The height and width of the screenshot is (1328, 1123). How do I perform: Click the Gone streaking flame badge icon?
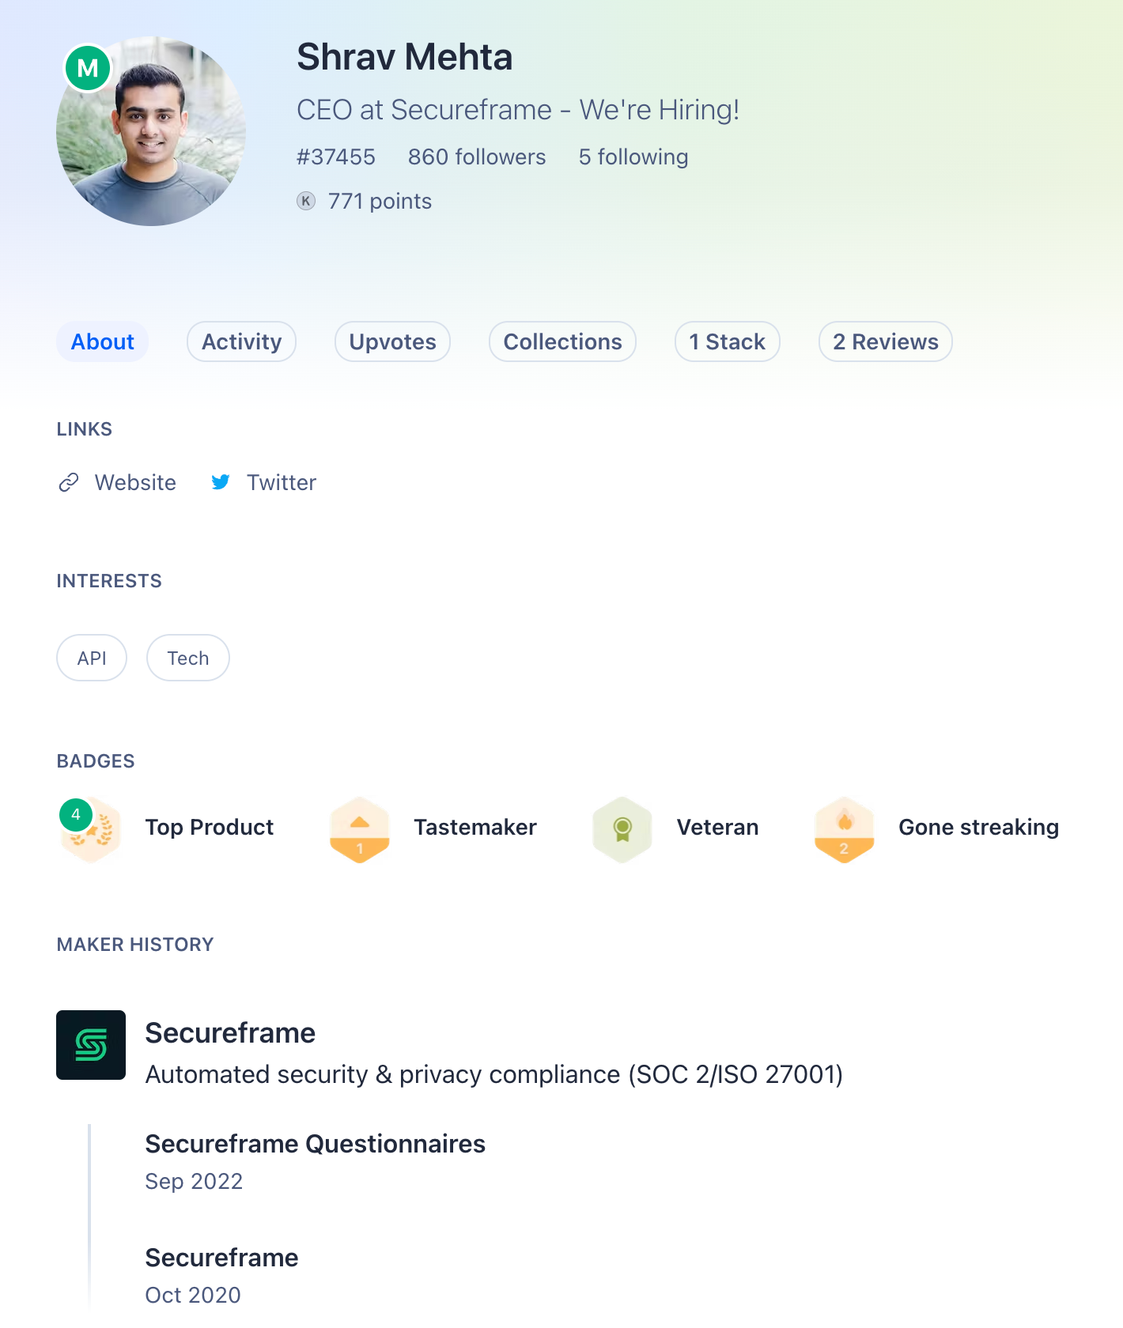click(x=844, y=829)
